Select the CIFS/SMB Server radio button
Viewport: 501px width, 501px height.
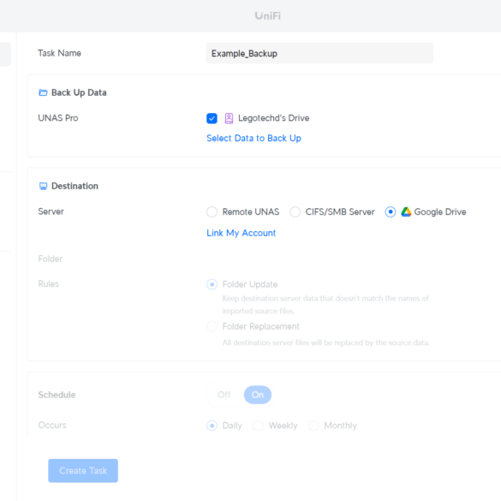[x=295, y=212]
